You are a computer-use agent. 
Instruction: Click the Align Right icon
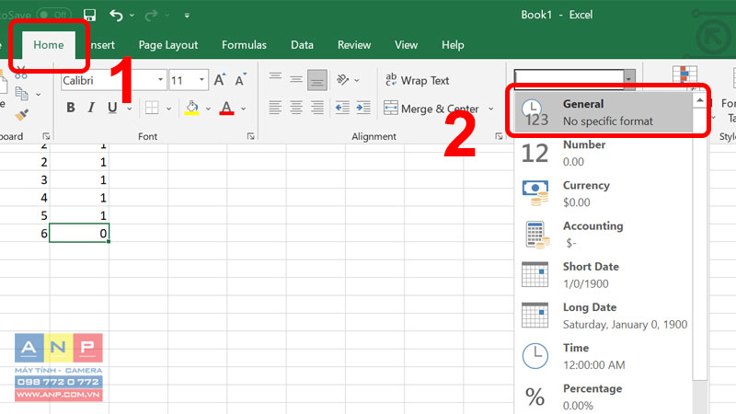tap(317, 108)
